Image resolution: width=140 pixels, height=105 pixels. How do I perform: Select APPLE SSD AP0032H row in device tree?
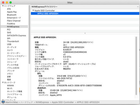click(x=85, y=14)
